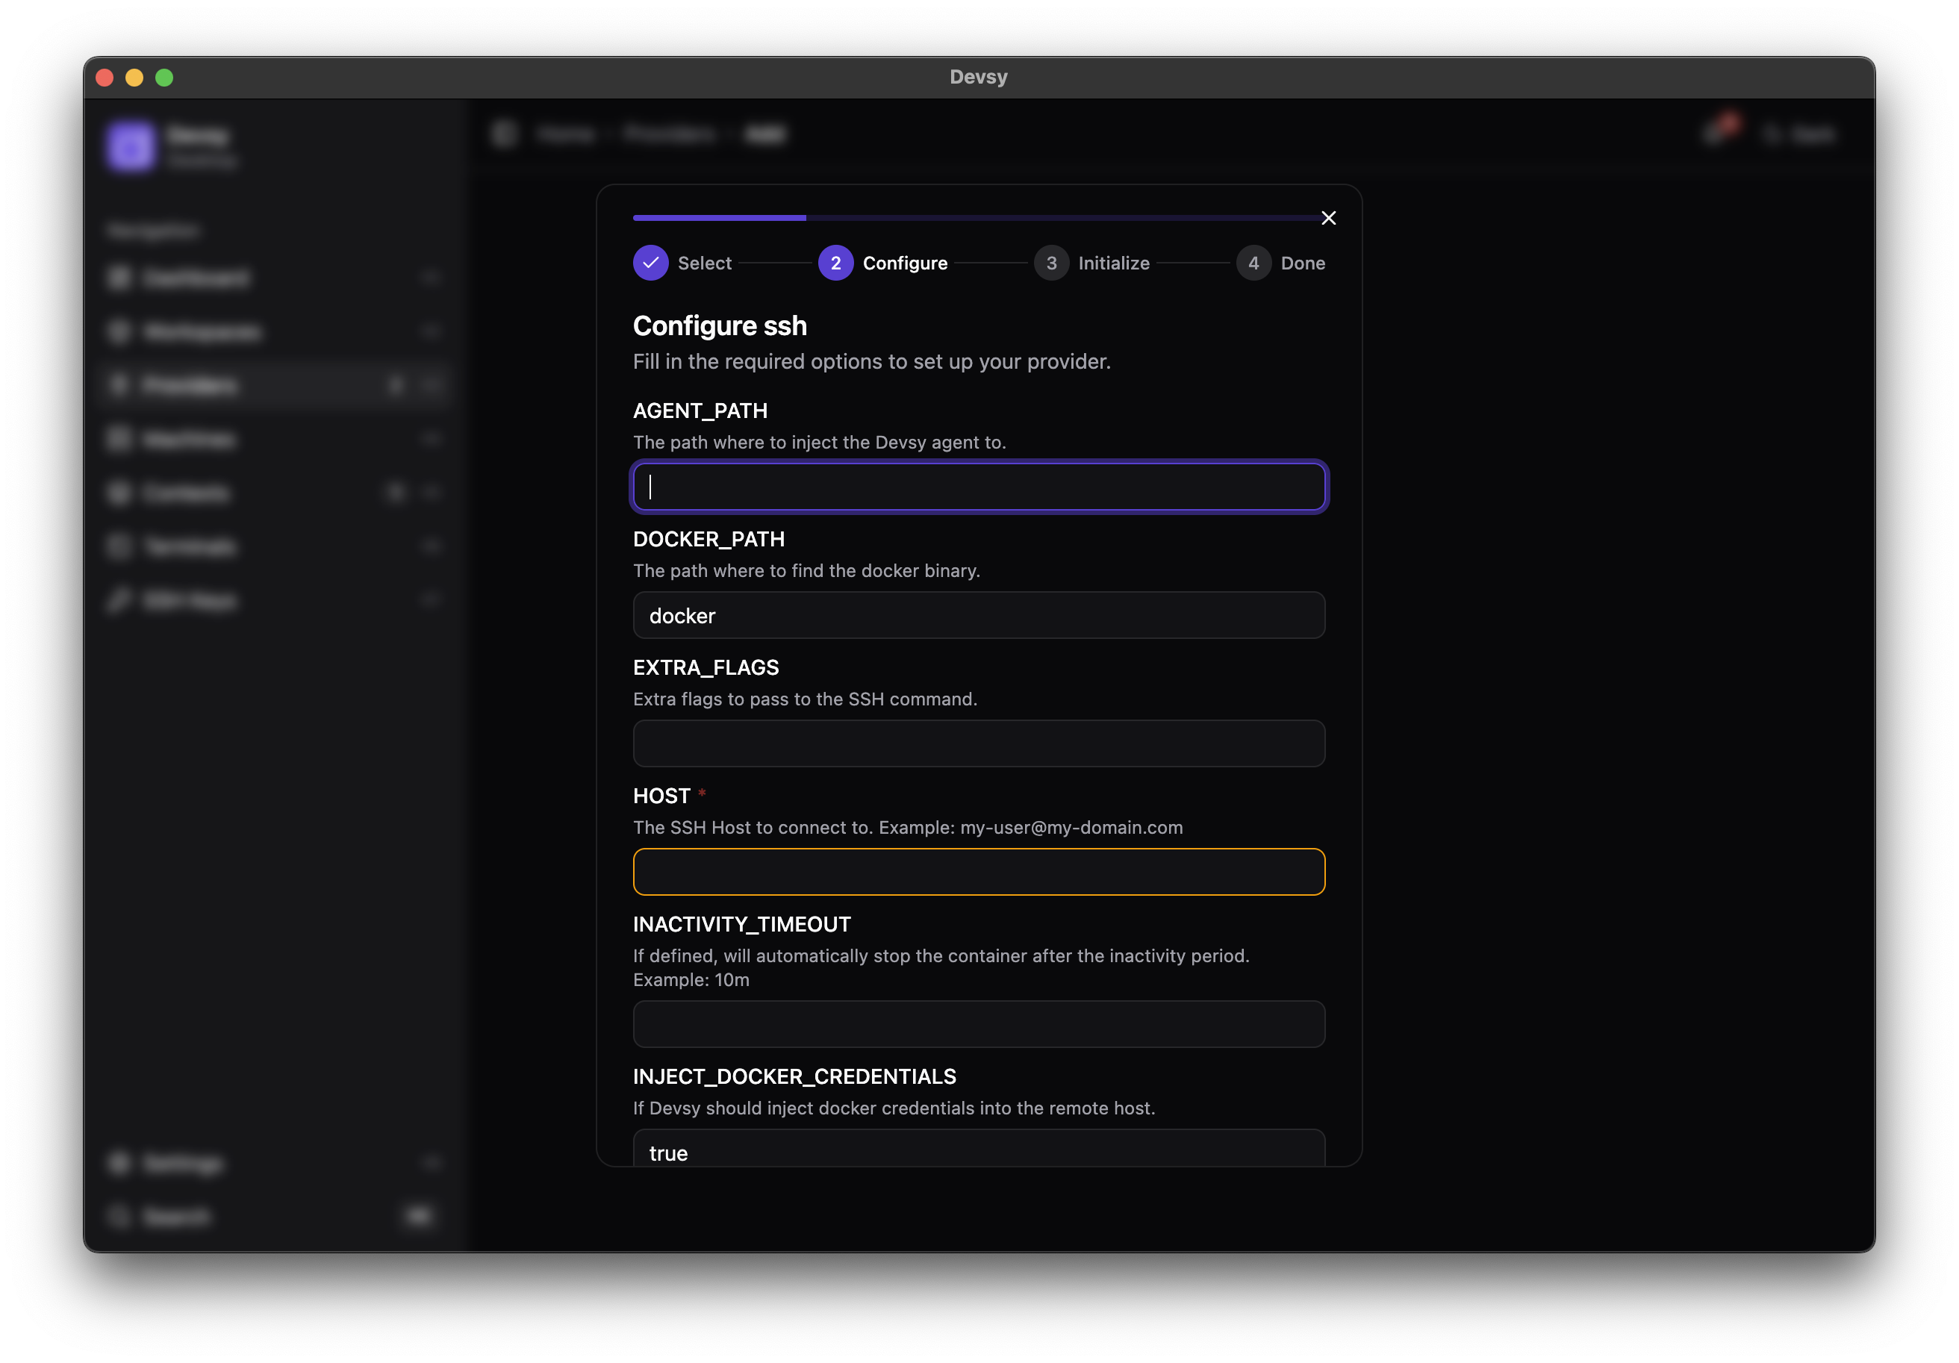1959x1363 pixels.
Task: Click "If Devsy should inject docker credentials" description
Action: tap(894, 1108)
